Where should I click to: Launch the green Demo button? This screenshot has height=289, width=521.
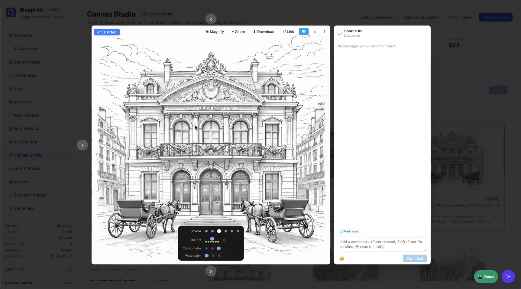click(486, 277)
